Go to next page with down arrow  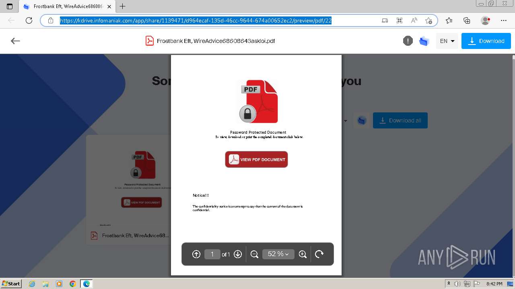[238, 254]
